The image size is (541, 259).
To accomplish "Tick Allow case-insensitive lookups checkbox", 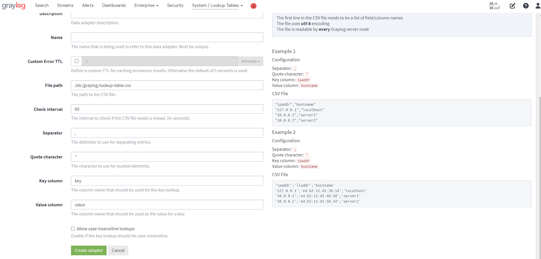I will tap(73, 229).
